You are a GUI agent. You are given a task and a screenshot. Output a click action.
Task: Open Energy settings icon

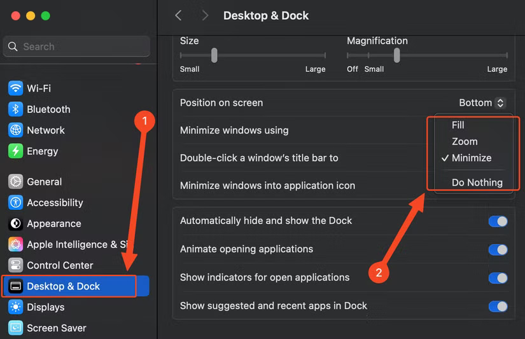[x=15, y=151]
